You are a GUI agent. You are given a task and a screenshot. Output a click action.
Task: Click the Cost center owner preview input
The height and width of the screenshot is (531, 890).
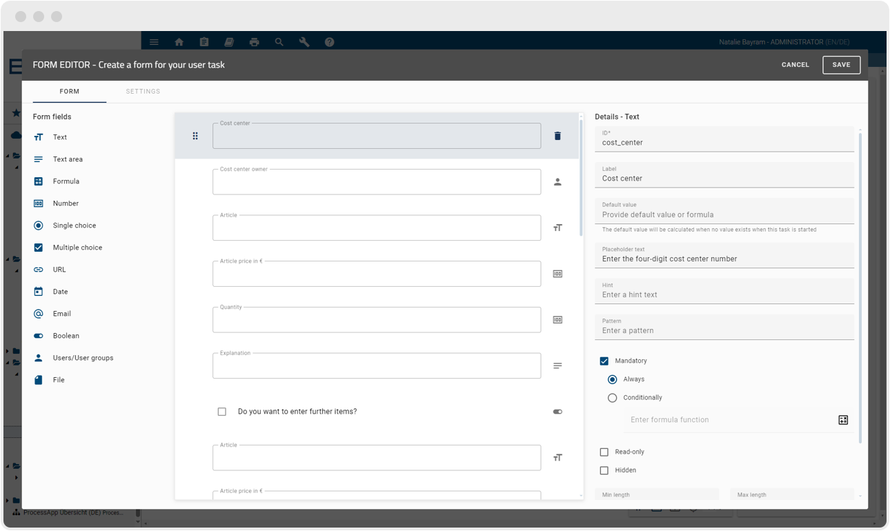tap(377, 182)
